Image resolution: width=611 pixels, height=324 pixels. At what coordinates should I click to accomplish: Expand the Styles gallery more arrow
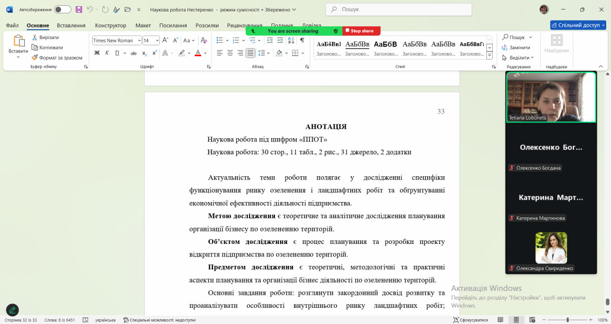point(489,56)
